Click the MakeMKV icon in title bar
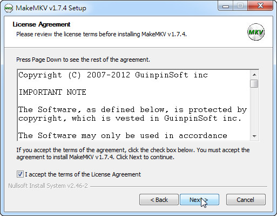Screen dimensions: 277x216 [x=9, y=8]
